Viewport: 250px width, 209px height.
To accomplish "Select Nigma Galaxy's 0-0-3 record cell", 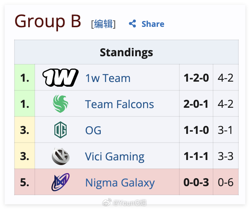I will coord(196,182).
